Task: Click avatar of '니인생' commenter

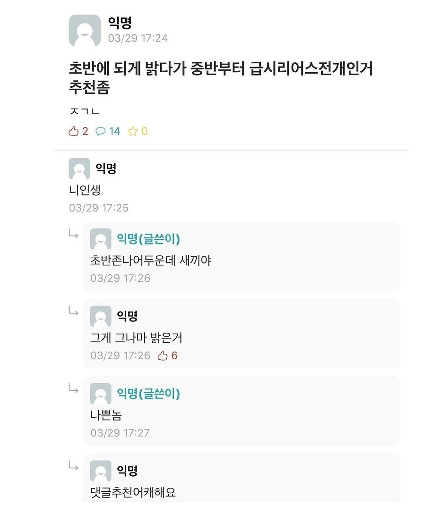Action: [x=79, y=168]
